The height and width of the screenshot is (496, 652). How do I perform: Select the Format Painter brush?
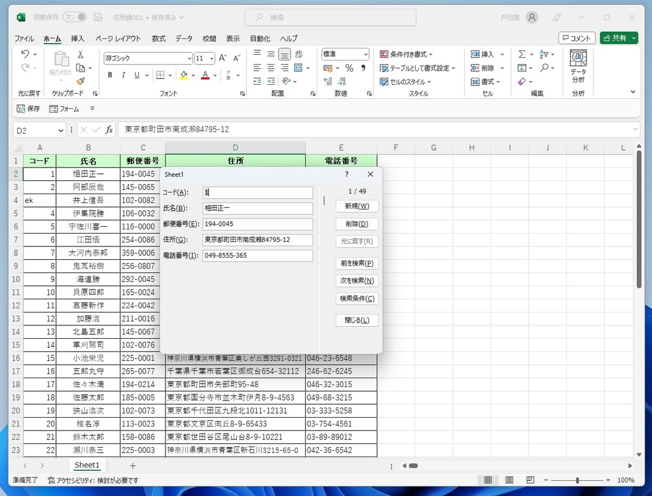pos(81,81)
